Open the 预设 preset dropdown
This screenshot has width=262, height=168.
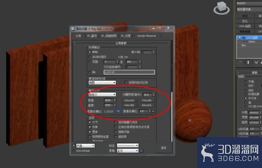pos(128,146)
